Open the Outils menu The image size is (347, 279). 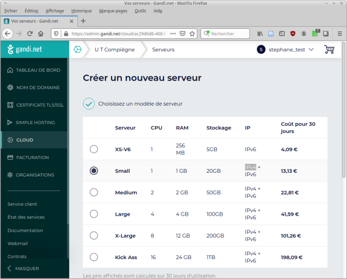pos(140,11)
